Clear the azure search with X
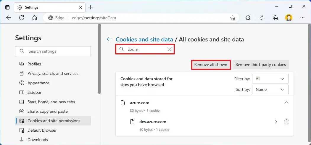The image size is (311, 145). click(x=170, y=49)
